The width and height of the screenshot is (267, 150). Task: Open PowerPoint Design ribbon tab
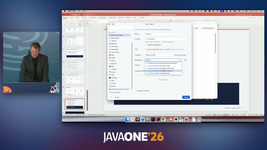[84, 18]
